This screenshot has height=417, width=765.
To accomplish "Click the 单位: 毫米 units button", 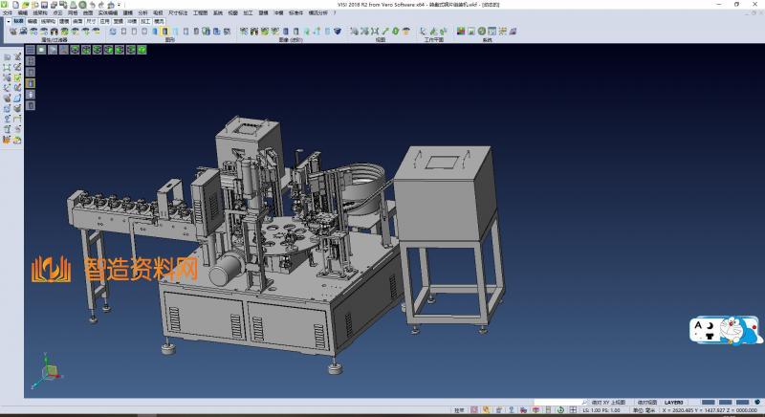I will 645,410.
